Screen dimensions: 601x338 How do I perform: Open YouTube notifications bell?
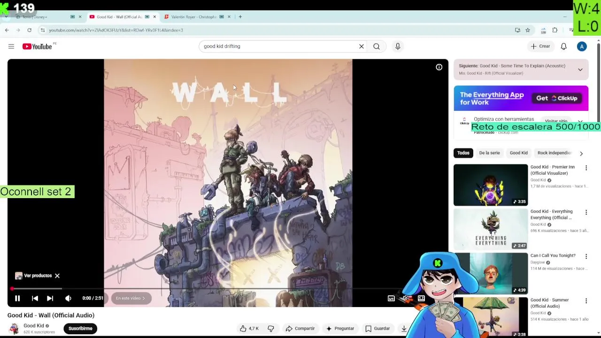[564, 46]
